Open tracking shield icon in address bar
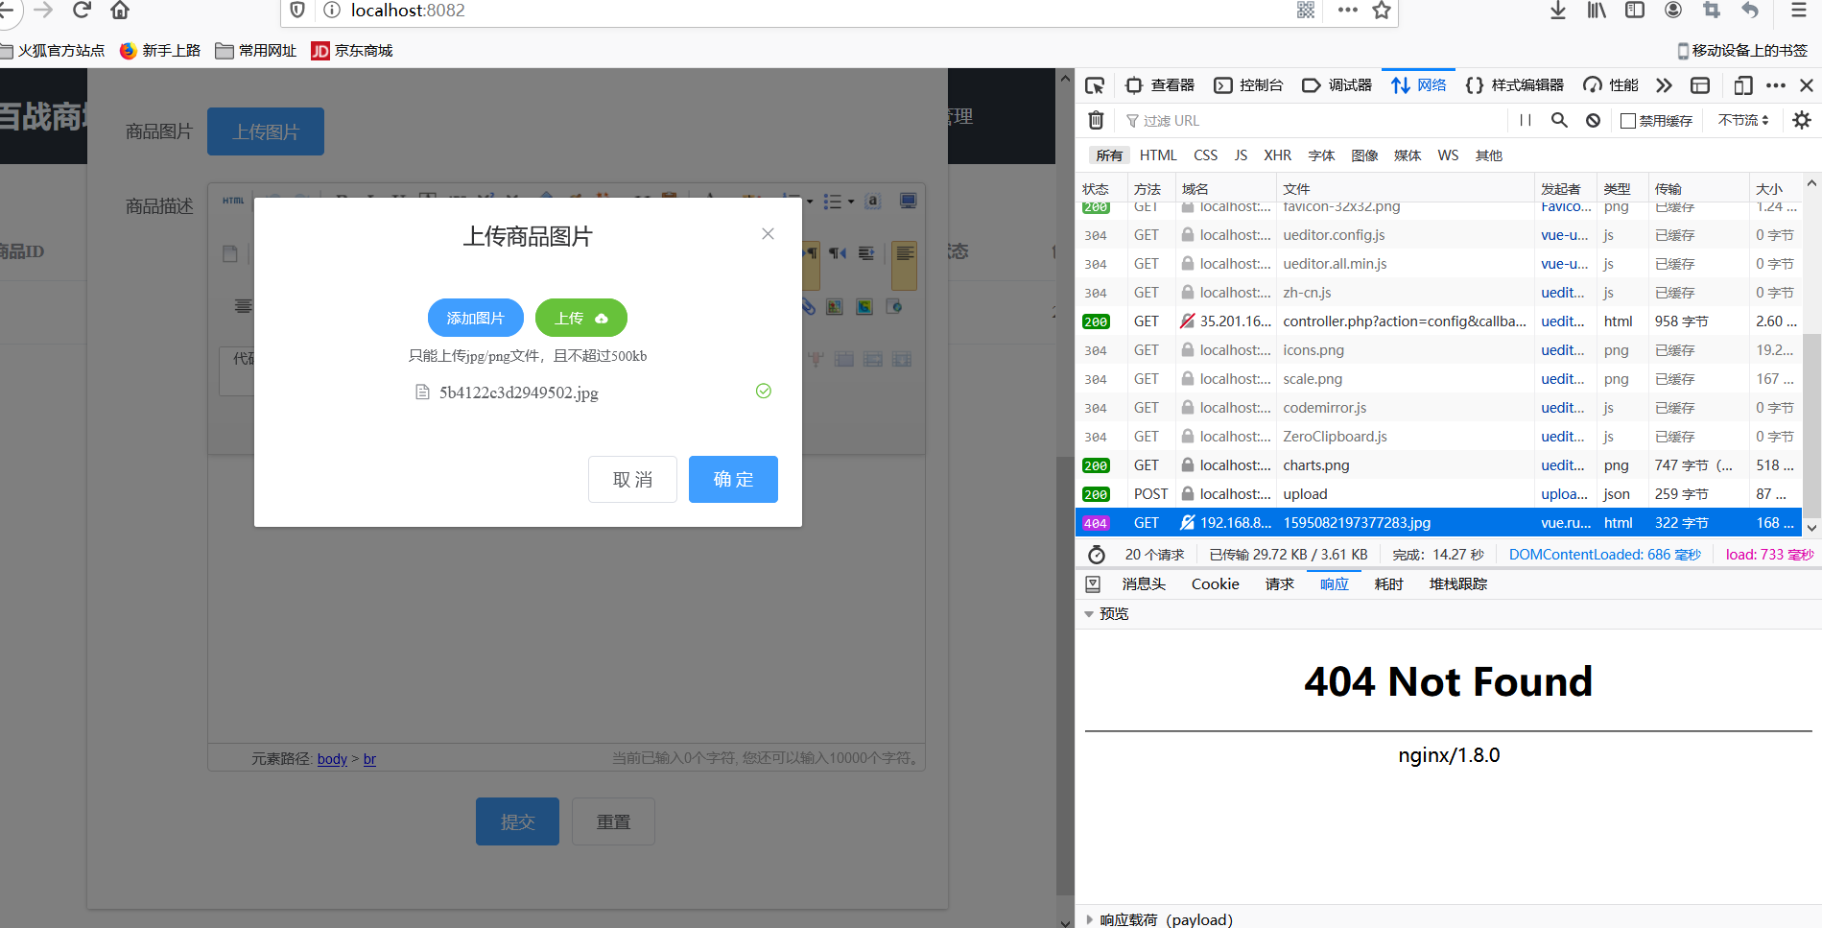Viewport: 1822px width, 928px height. pyautogui.click(x=297, y=10)
